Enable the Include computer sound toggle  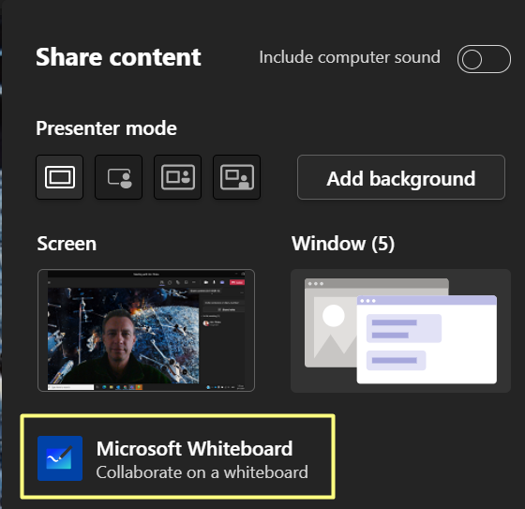click(484, 59)
